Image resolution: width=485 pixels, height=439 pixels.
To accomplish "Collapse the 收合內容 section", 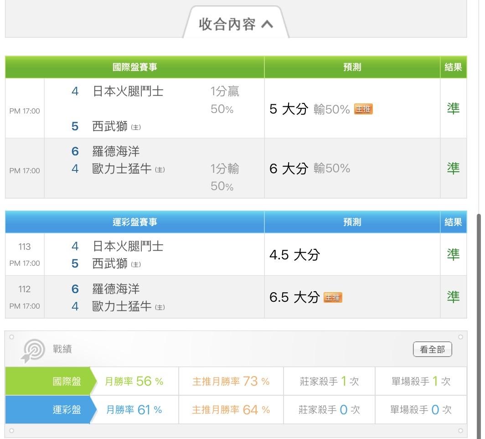I will 236,24.
